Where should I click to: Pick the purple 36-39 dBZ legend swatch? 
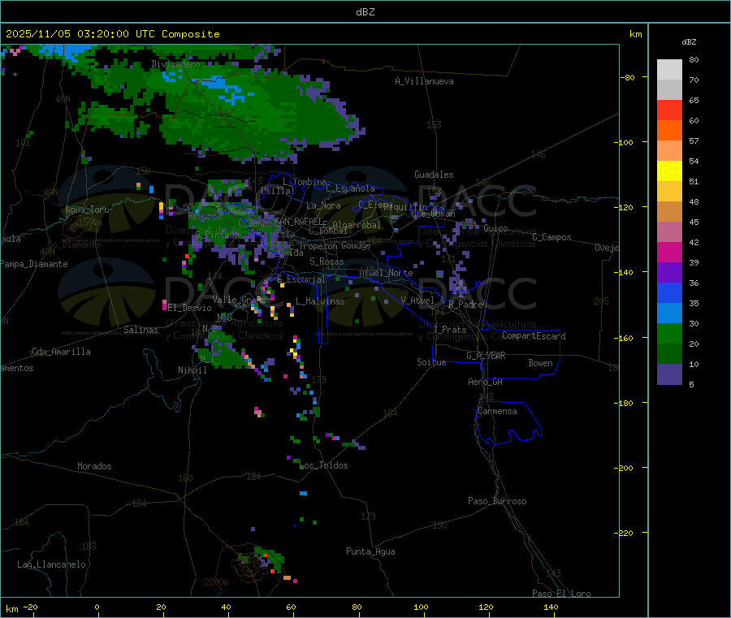click(x=669, y=273)
